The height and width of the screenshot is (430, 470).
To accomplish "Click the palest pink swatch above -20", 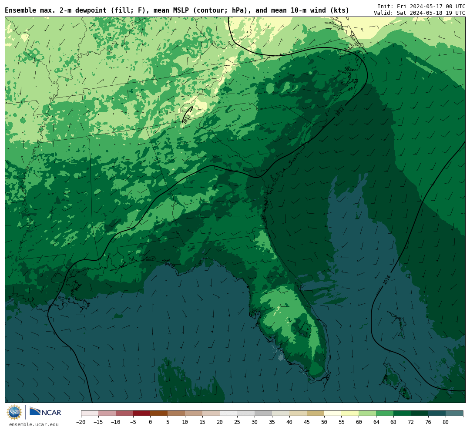I will pos(90,413).
